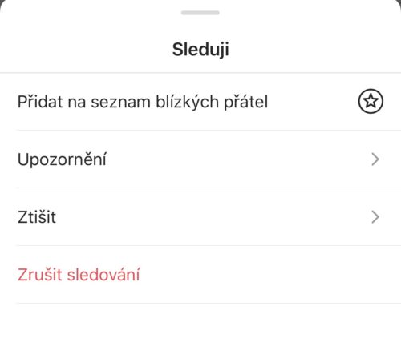Toggle close friends star circle icon
The image size is (401, 339).
(371, 101)
